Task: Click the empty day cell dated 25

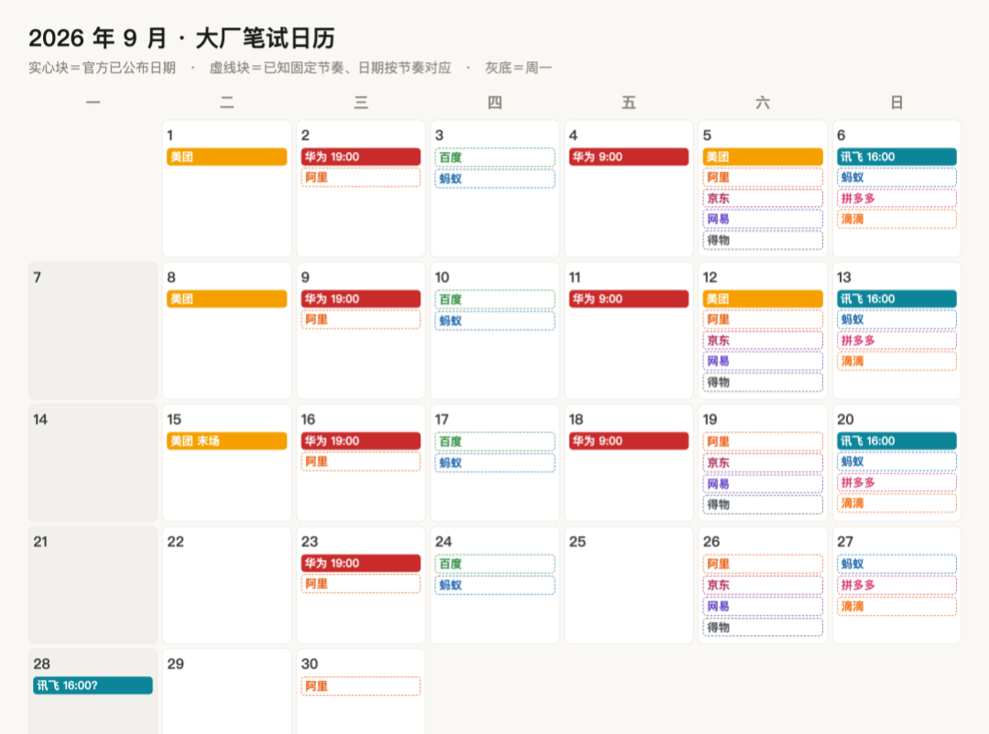Action: click(x=629, y=585)
